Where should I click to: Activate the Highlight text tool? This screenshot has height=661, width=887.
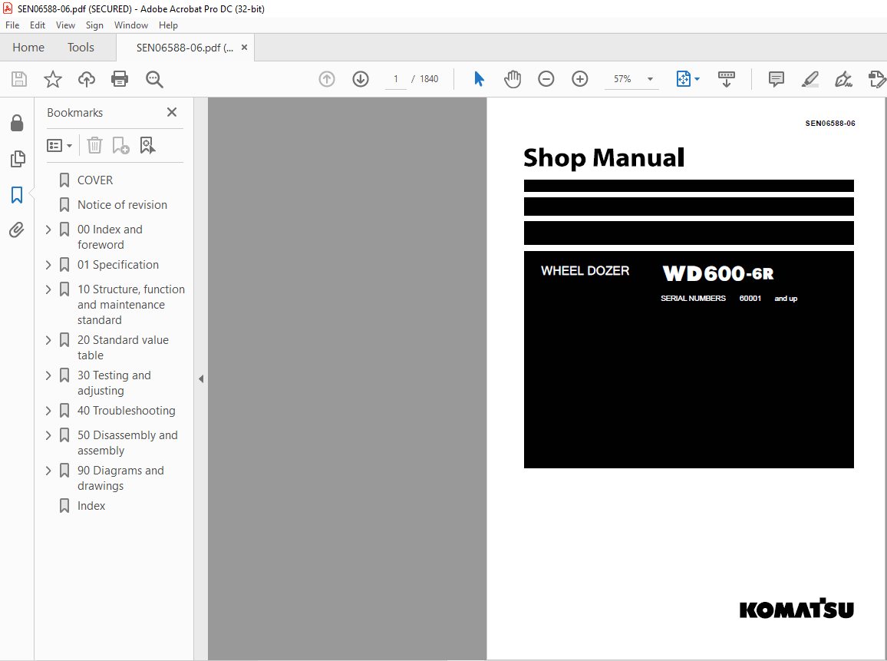[x=810, y=79]
